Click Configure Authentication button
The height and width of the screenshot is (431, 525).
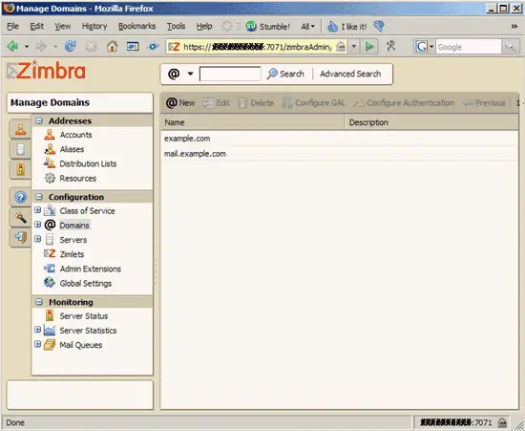404,103
